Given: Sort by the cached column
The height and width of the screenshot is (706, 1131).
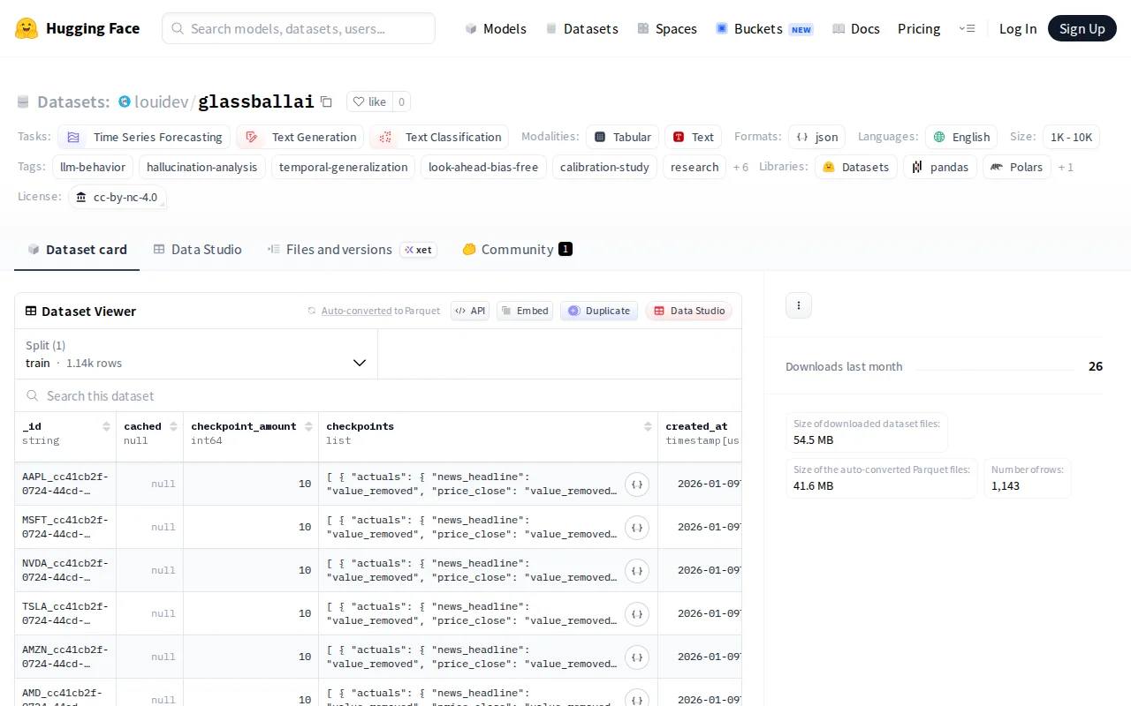Looking at the screenshot, I should point(174,426).
